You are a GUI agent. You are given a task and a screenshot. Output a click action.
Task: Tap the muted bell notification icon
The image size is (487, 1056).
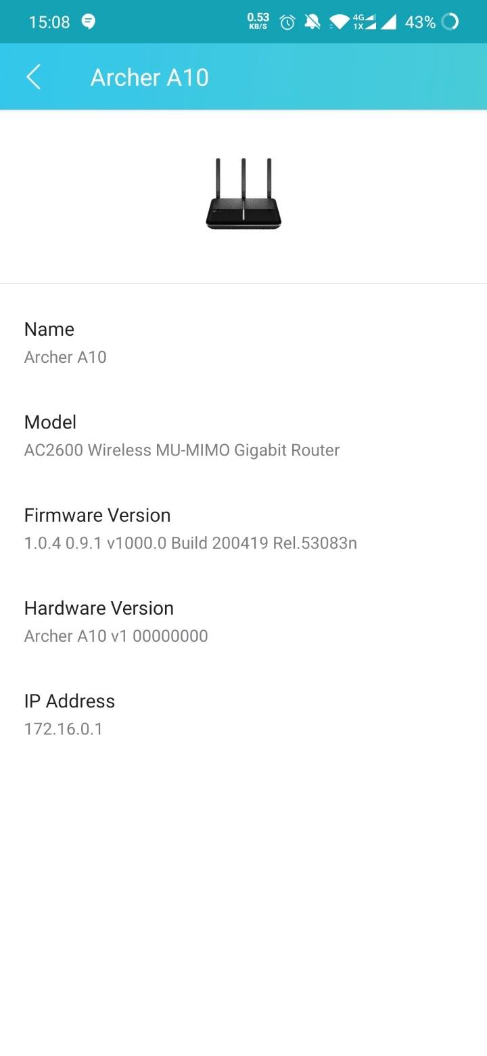312,22
